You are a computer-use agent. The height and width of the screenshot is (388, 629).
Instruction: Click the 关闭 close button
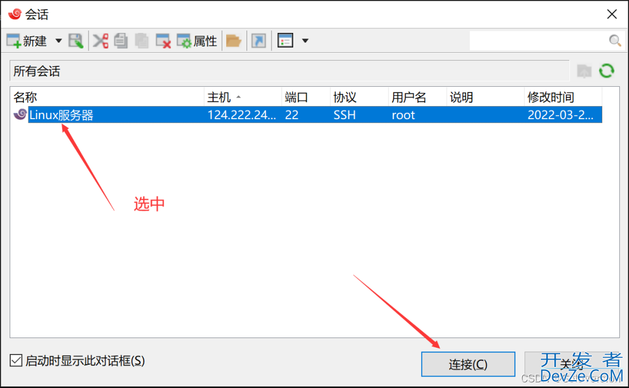tap(572, 364)
